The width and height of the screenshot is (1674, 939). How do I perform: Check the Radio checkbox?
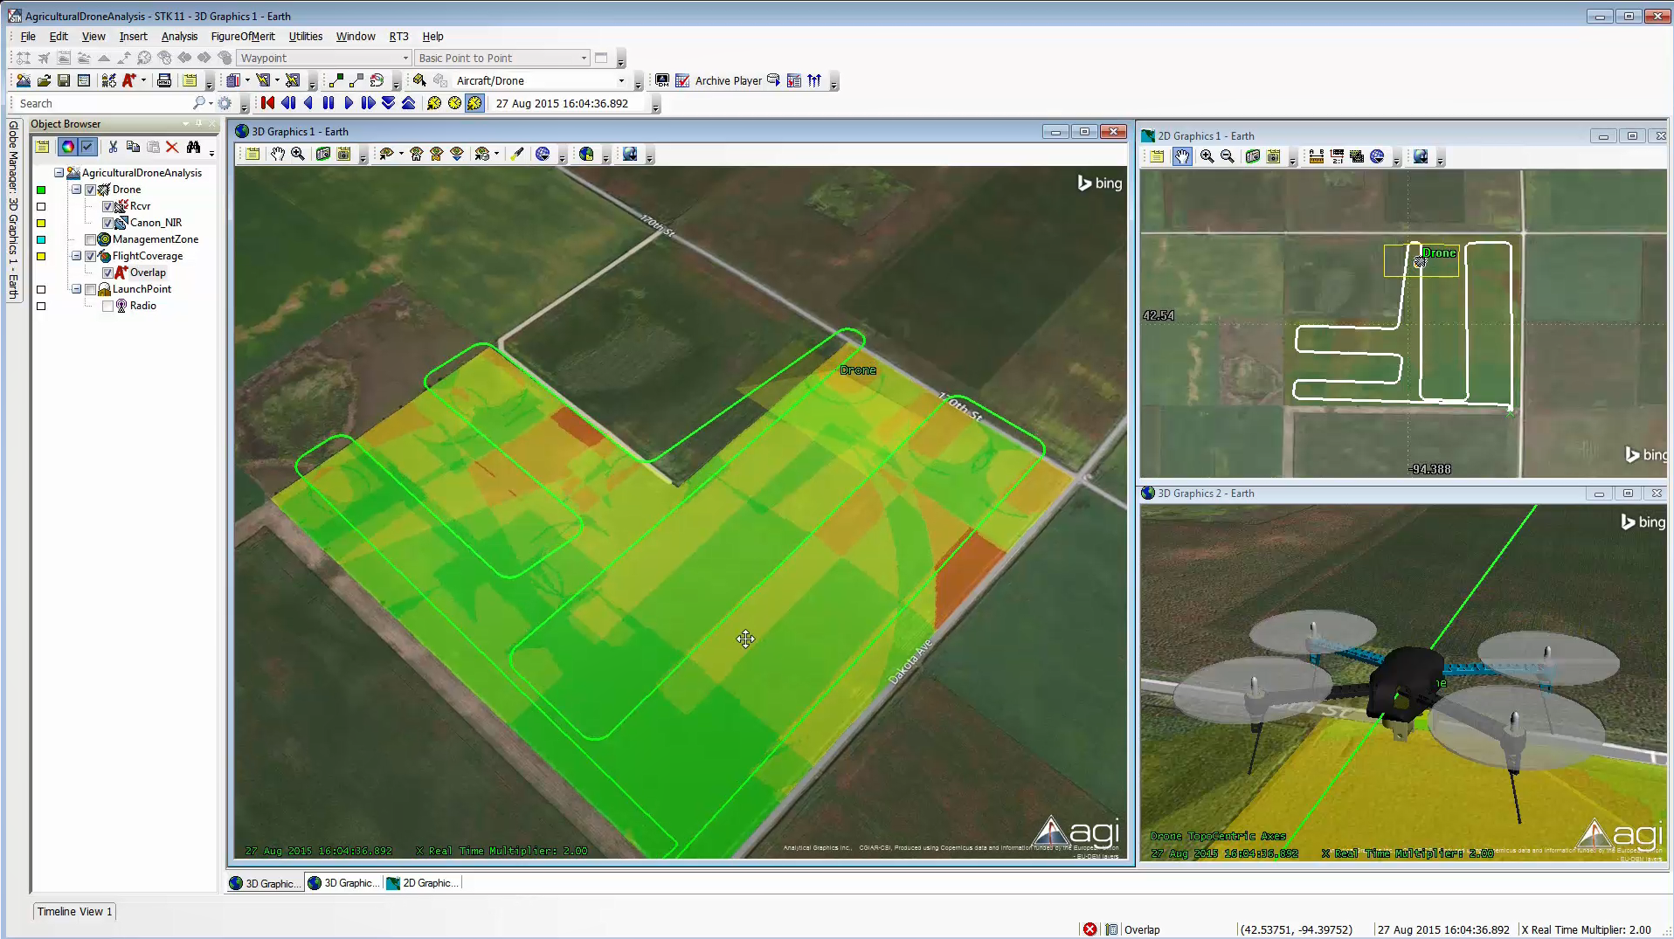[107, 306]
